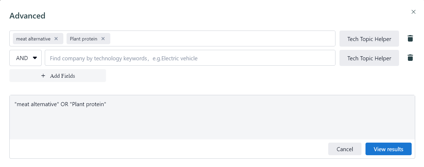The height and width of the screenshot is (167, 424).
Task: Select the "meat alternative" tag chip
Action: pos(33,39)
